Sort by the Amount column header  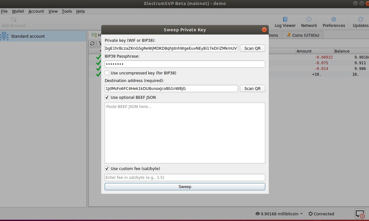click(x=314, y=51)
